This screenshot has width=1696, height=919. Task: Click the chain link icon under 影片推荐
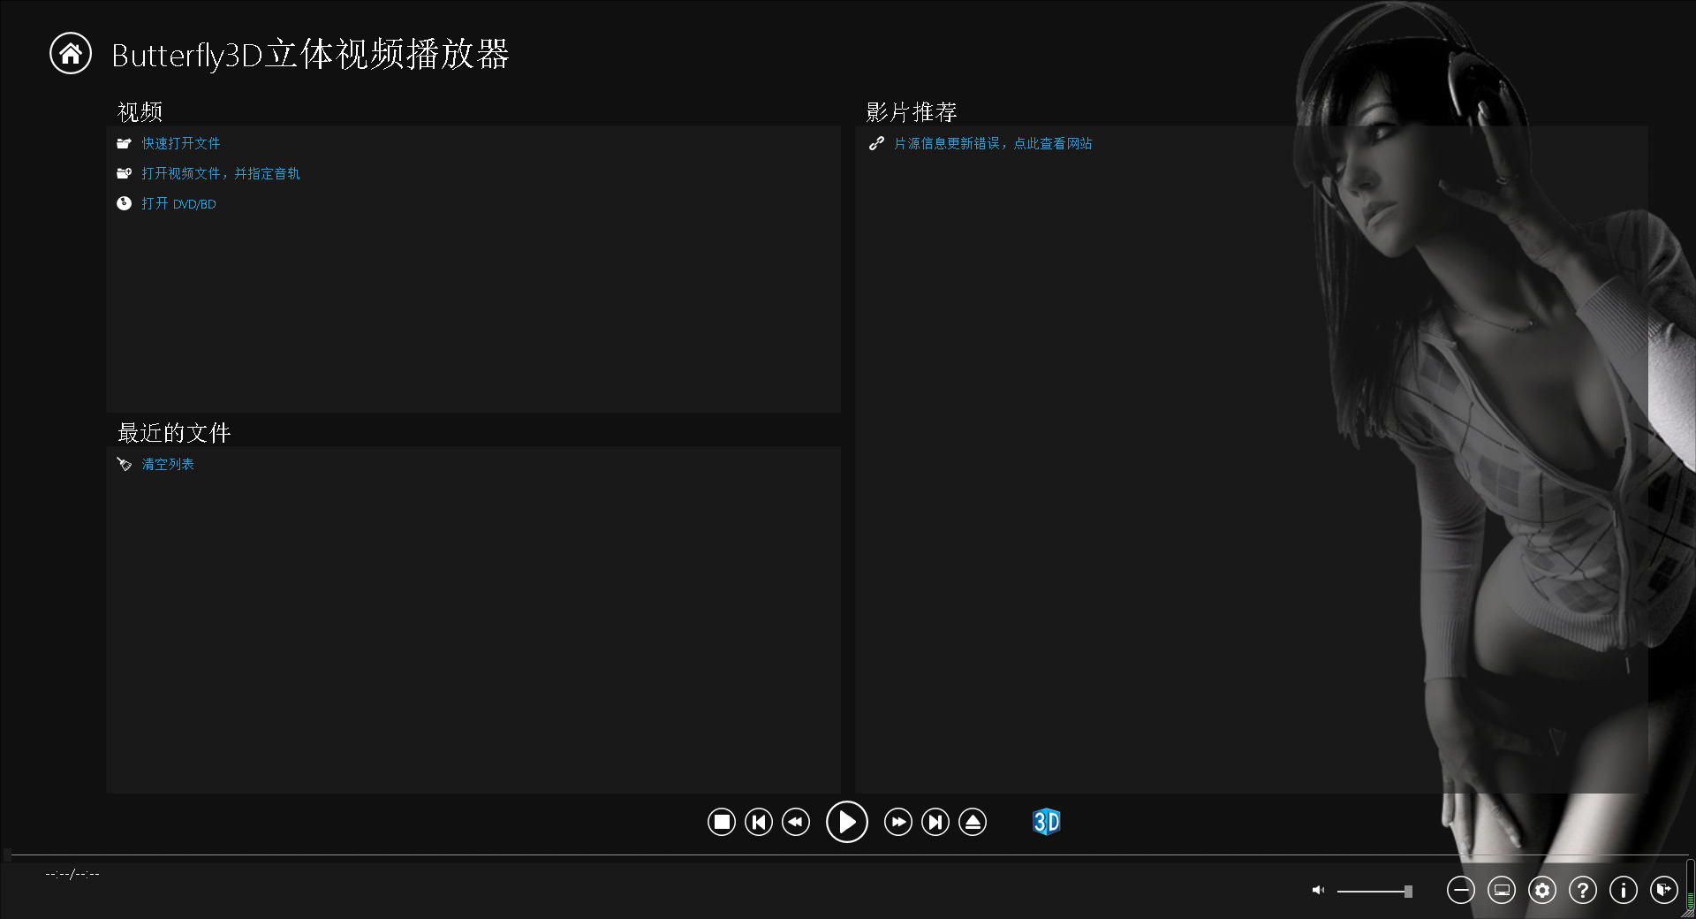[x=876, y=143]
